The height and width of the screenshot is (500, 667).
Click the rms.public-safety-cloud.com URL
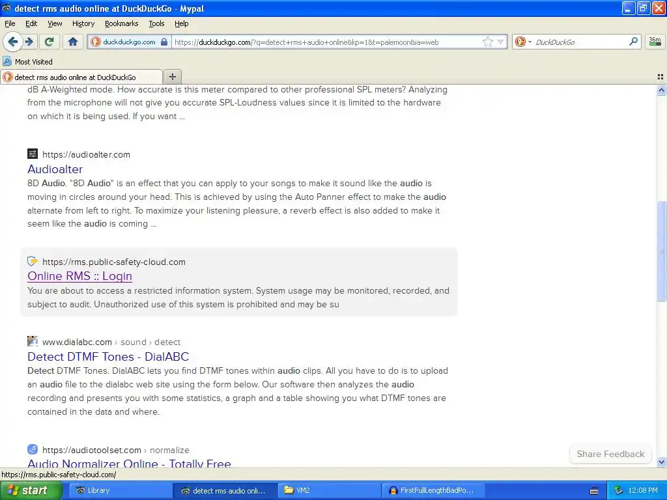click(x=113, y=262)
